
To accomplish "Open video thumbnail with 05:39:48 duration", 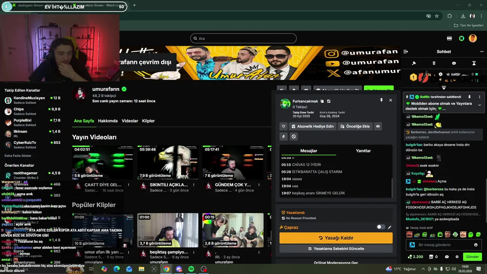I will coord(168,162).
